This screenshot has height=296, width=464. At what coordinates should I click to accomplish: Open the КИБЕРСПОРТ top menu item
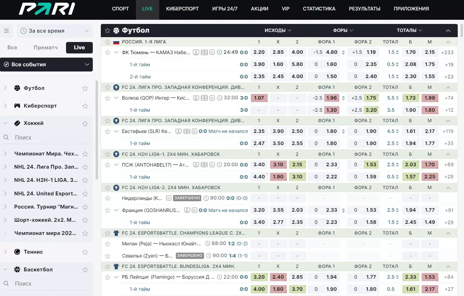coord(182,9)
